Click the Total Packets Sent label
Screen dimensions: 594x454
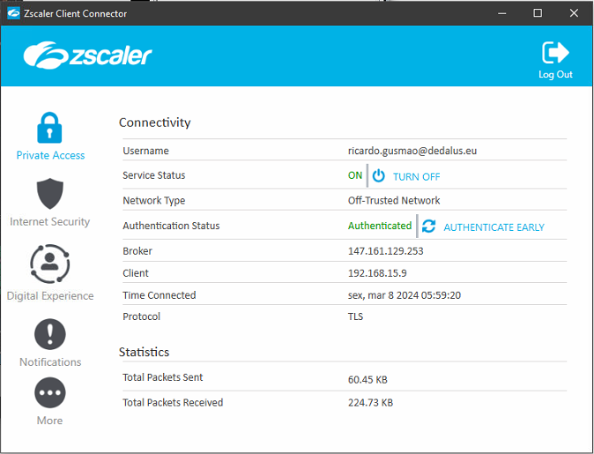[162, 377]
